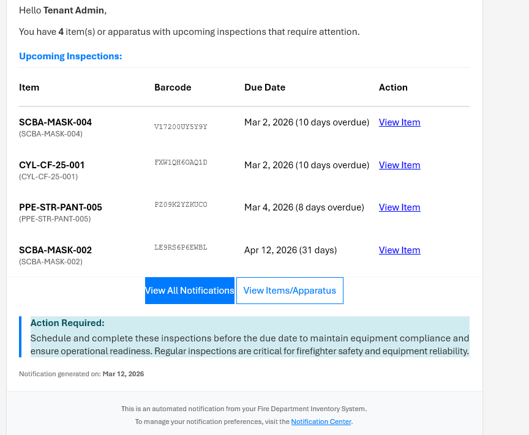Click View Item link for SCBA-MASK-004
The height and width of the screenshot is (435, 529).
point(399,122)
